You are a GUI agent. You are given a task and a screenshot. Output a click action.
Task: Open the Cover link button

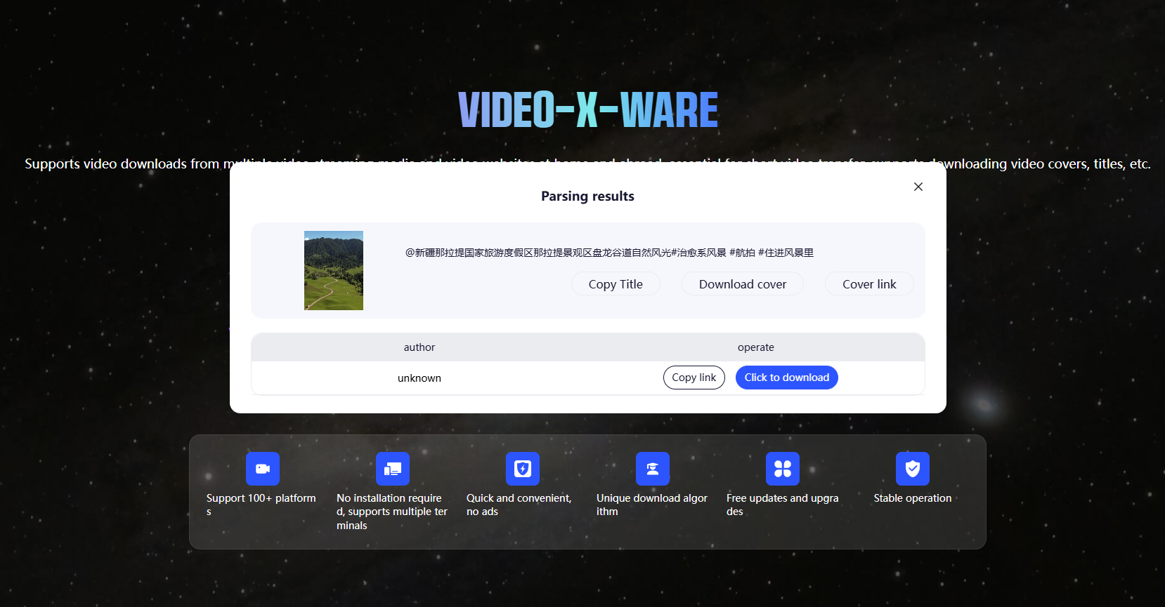coord(869,284)
